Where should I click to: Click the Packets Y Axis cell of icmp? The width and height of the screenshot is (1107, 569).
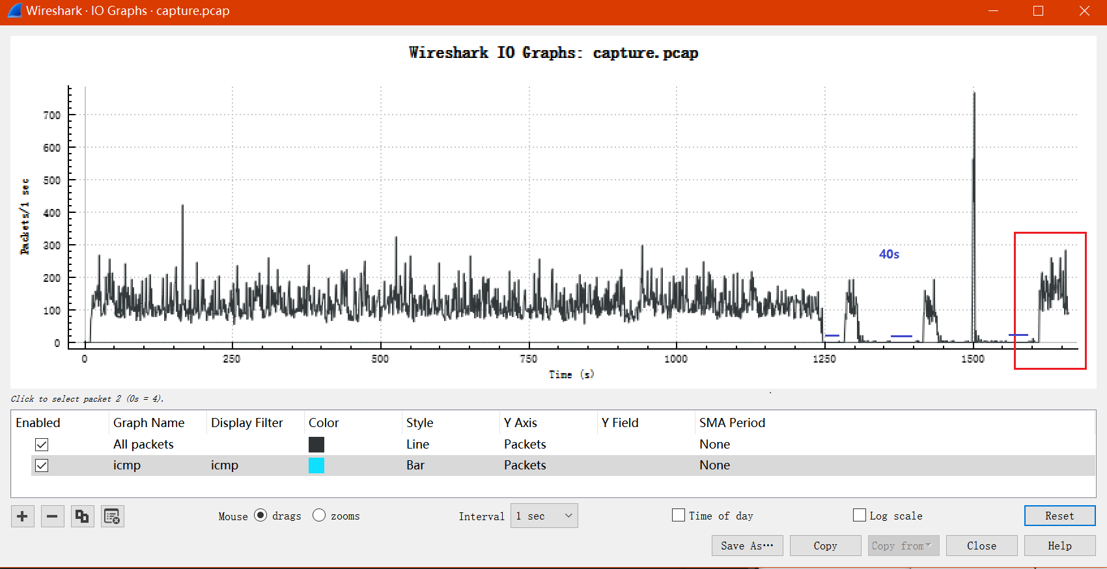click(x=525, y=465)
